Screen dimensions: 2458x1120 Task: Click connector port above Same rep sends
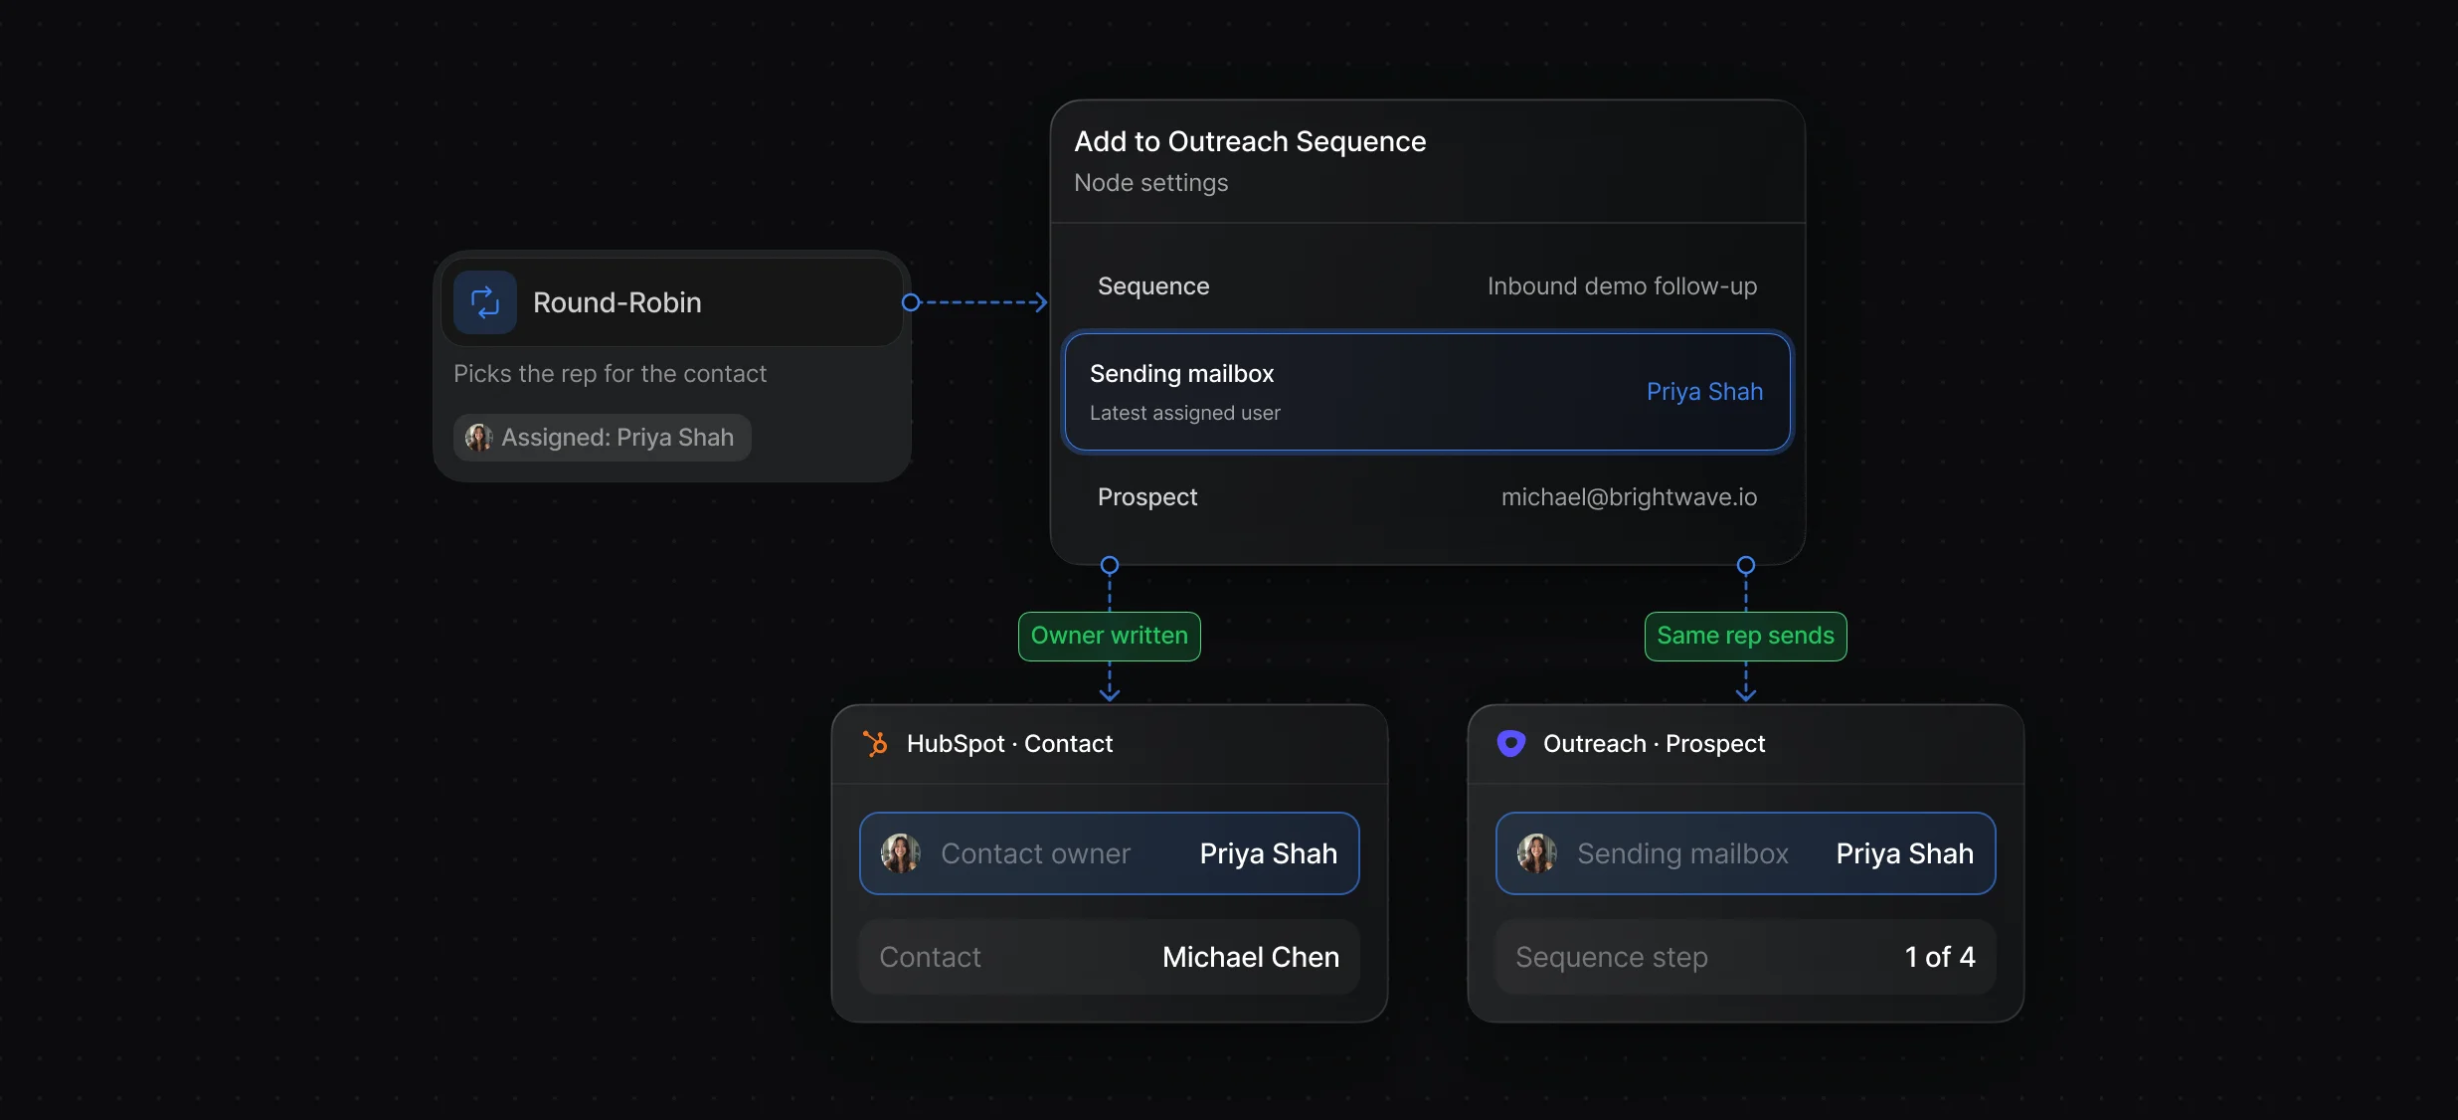click(x=1746, y=565)
